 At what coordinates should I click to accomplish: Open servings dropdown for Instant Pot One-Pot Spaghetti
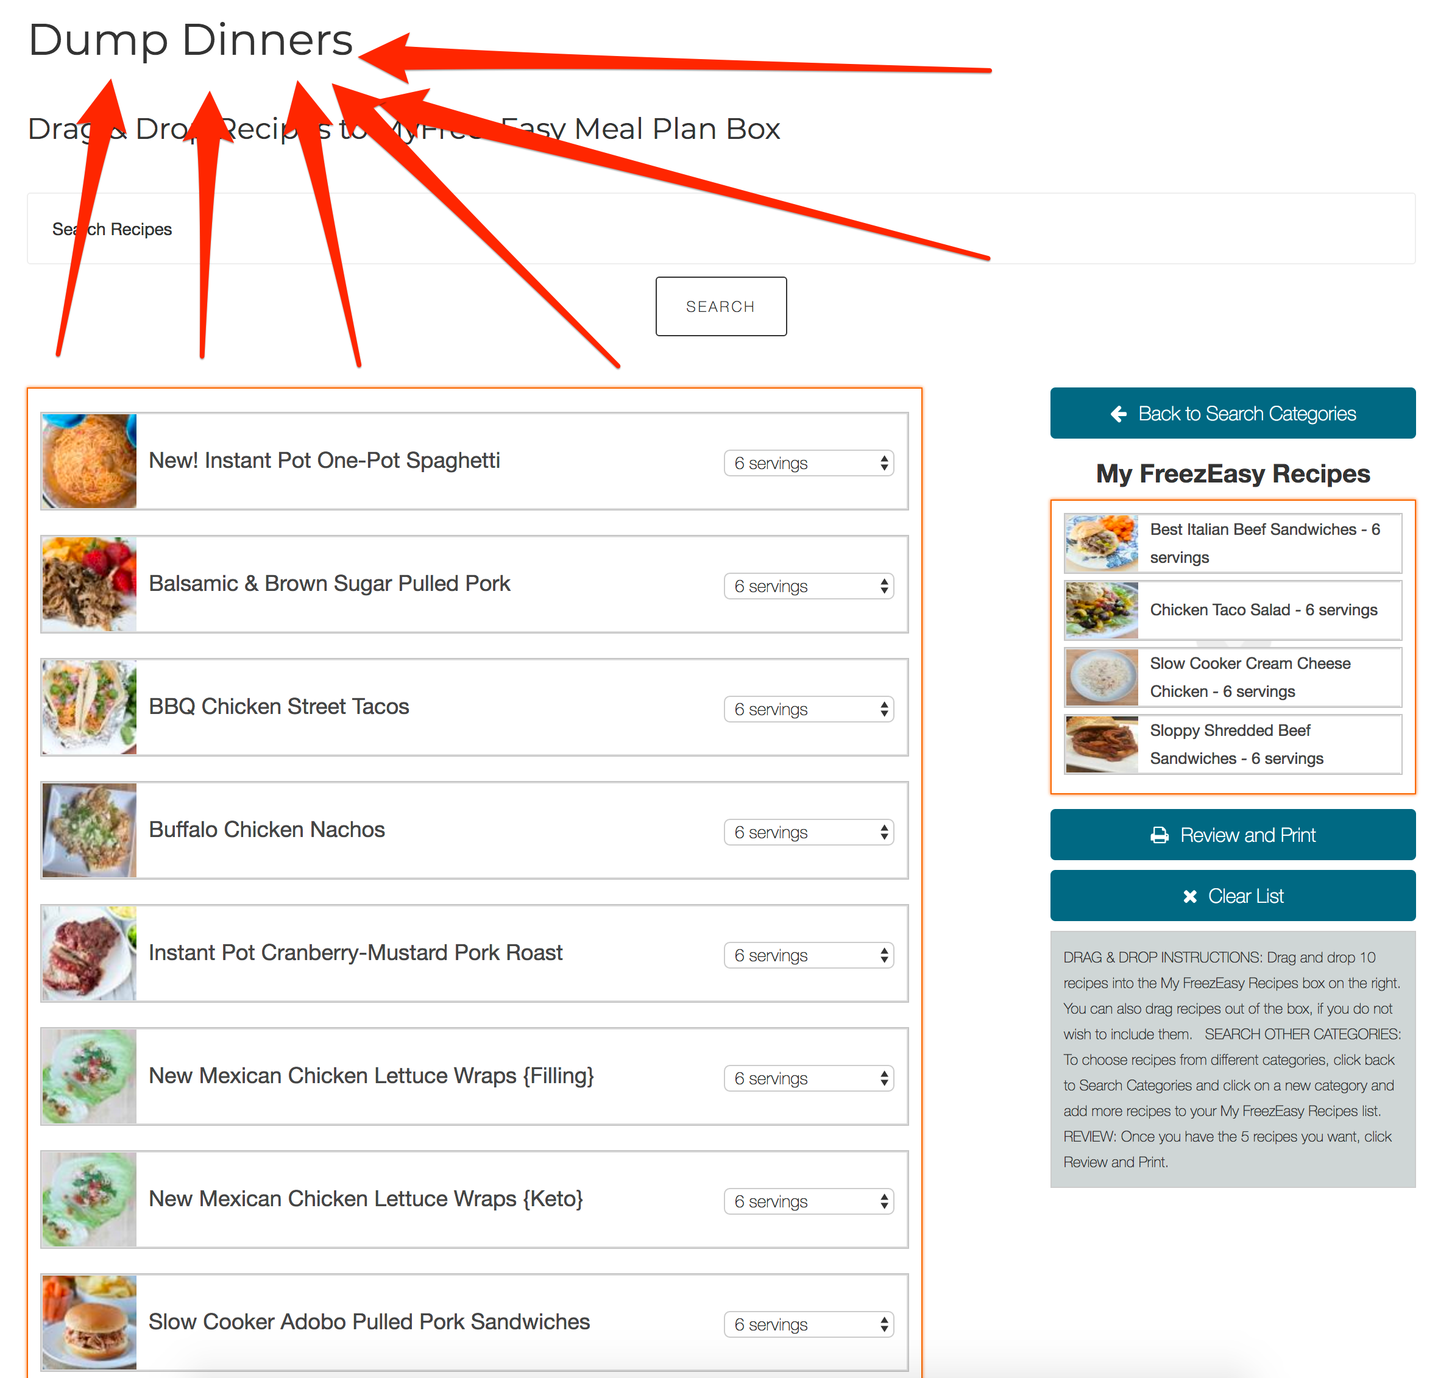[809, 464]
